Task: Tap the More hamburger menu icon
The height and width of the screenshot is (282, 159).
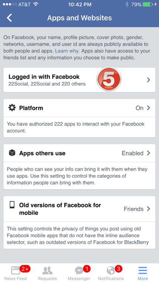Action: click(143, 270)
